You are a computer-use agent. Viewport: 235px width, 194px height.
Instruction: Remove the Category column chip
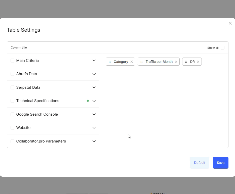(x=132, y=62)
